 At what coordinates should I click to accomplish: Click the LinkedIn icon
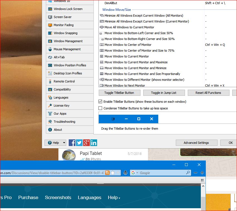click(94, 143)
